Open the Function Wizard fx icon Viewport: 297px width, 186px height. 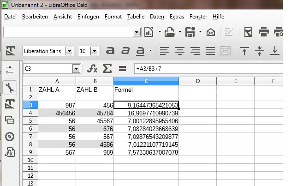coord(92,68)
